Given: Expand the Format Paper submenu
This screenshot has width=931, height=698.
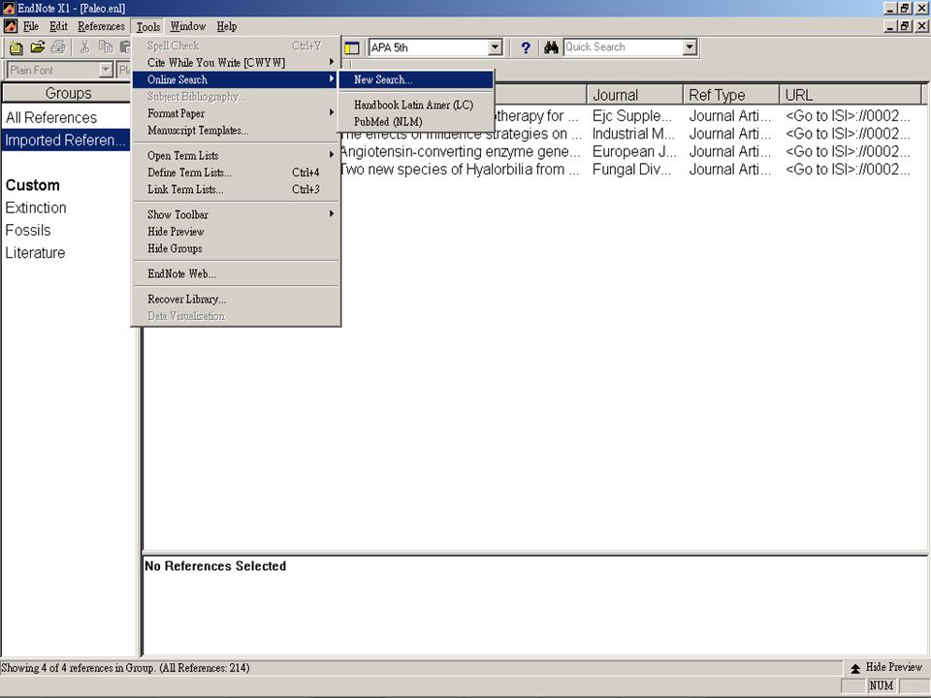Looking at the screenshot, I should click(236, 113).
